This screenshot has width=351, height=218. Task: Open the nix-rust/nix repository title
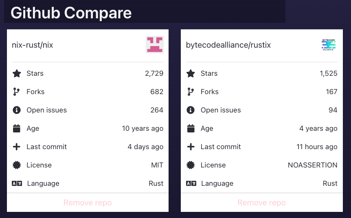point(33,45)
